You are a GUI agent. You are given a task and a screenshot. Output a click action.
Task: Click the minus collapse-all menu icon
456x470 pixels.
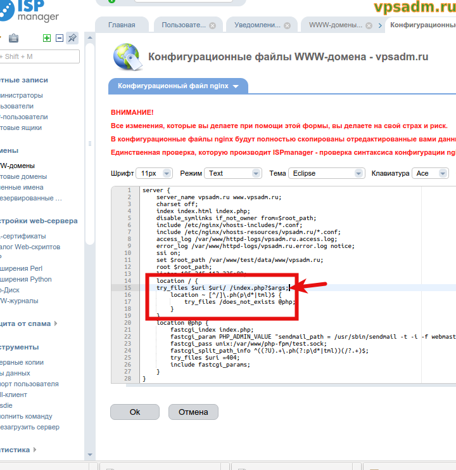pyautogui.click(x=60, y=38)
